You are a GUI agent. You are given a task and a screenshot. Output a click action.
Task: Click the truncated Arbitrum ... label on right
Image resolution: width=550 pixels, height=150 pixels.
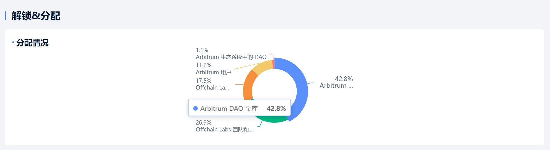point(336,86)
